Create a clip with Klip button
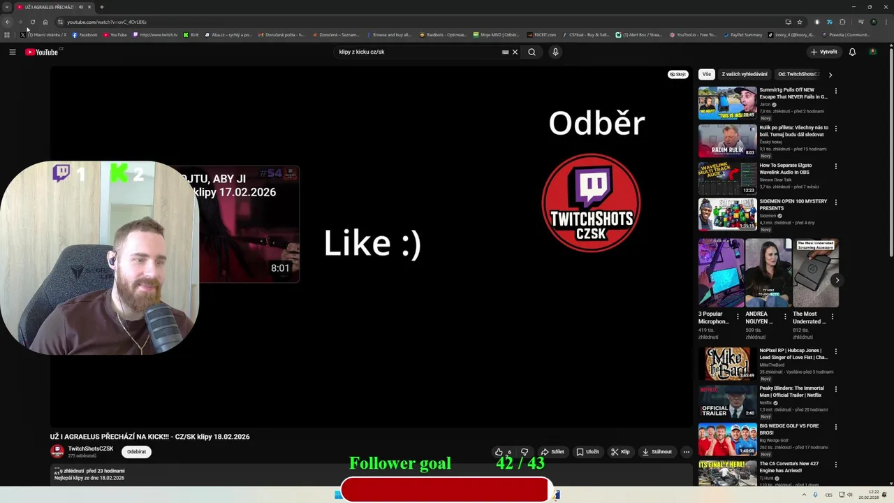 pos(620,452)
